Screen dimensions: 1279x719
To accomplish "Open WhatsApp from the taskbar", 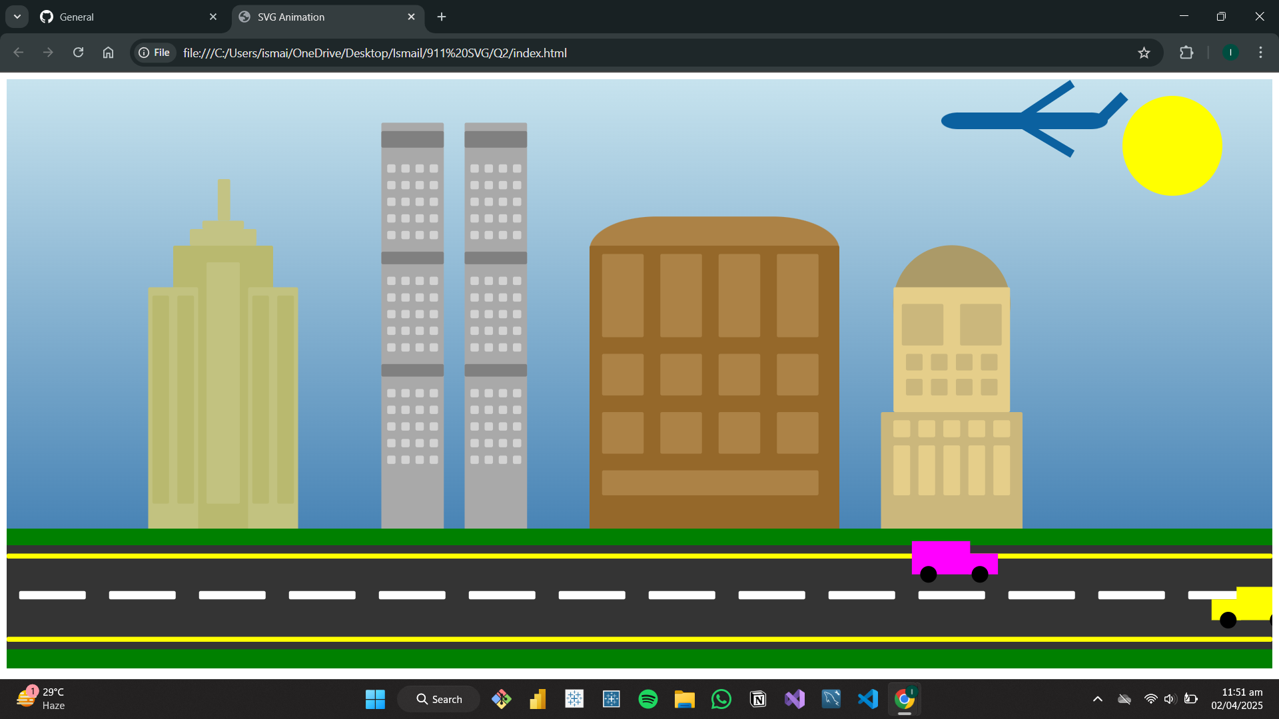I will [721, 699].
